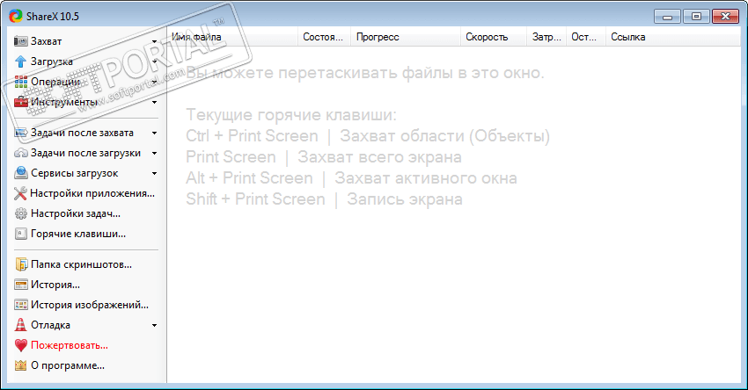Screen dimensions: 748x390
Task: Expand the Инструменты submenu arrow
Action: point(154,103)
